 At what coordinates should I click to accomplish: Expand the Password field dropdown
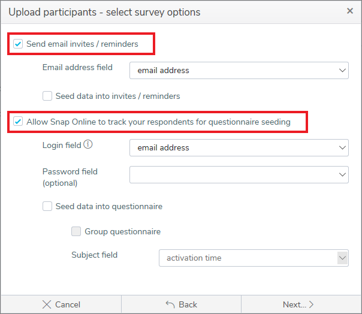239,175
